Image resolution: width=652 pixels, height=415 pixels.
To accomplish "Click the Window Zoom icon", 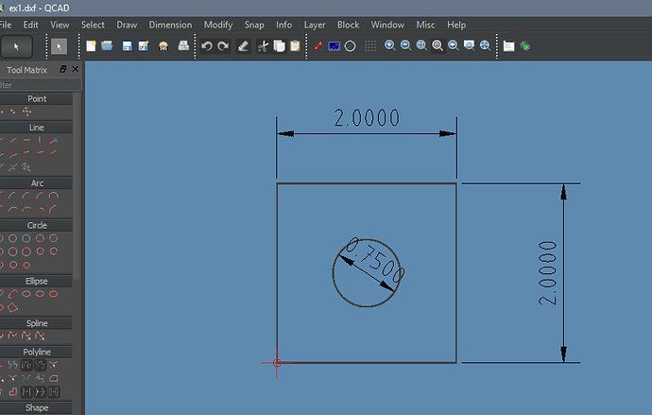I will tap(469, 45).
